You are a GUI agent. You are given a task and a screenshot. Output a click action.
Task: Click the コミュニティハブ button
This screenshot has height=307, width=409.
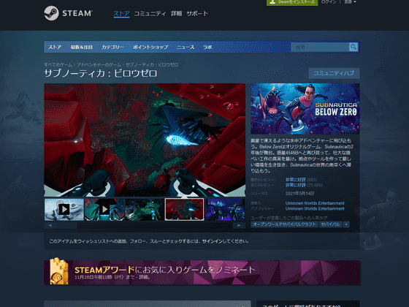(334, 73)
